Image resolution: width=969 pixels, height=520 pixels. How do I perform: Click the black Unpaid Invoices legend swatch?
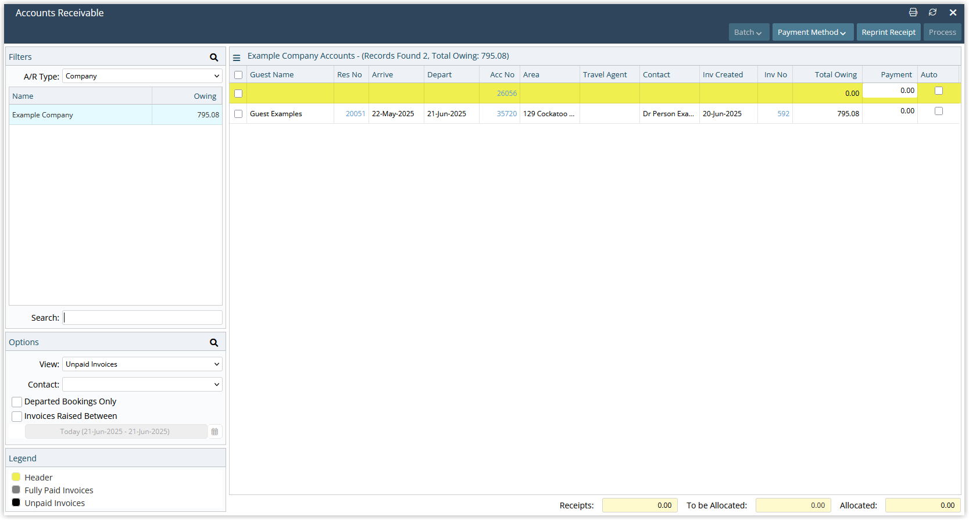(x=16, y=503)
